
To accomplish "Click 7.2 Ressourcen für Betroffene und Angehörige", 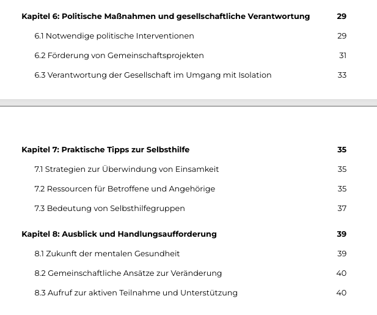I will (x=125, y=189).
